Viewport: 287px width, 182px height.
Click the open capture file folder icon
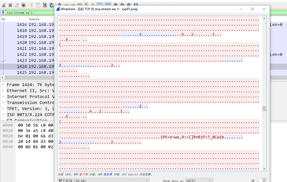[x=31, y=5]
